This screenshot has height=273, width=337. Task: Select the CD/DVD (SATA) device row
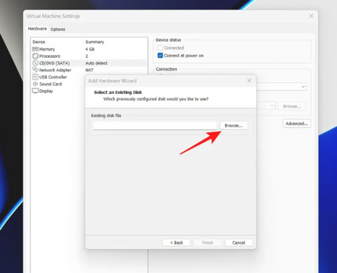point(89,63)
